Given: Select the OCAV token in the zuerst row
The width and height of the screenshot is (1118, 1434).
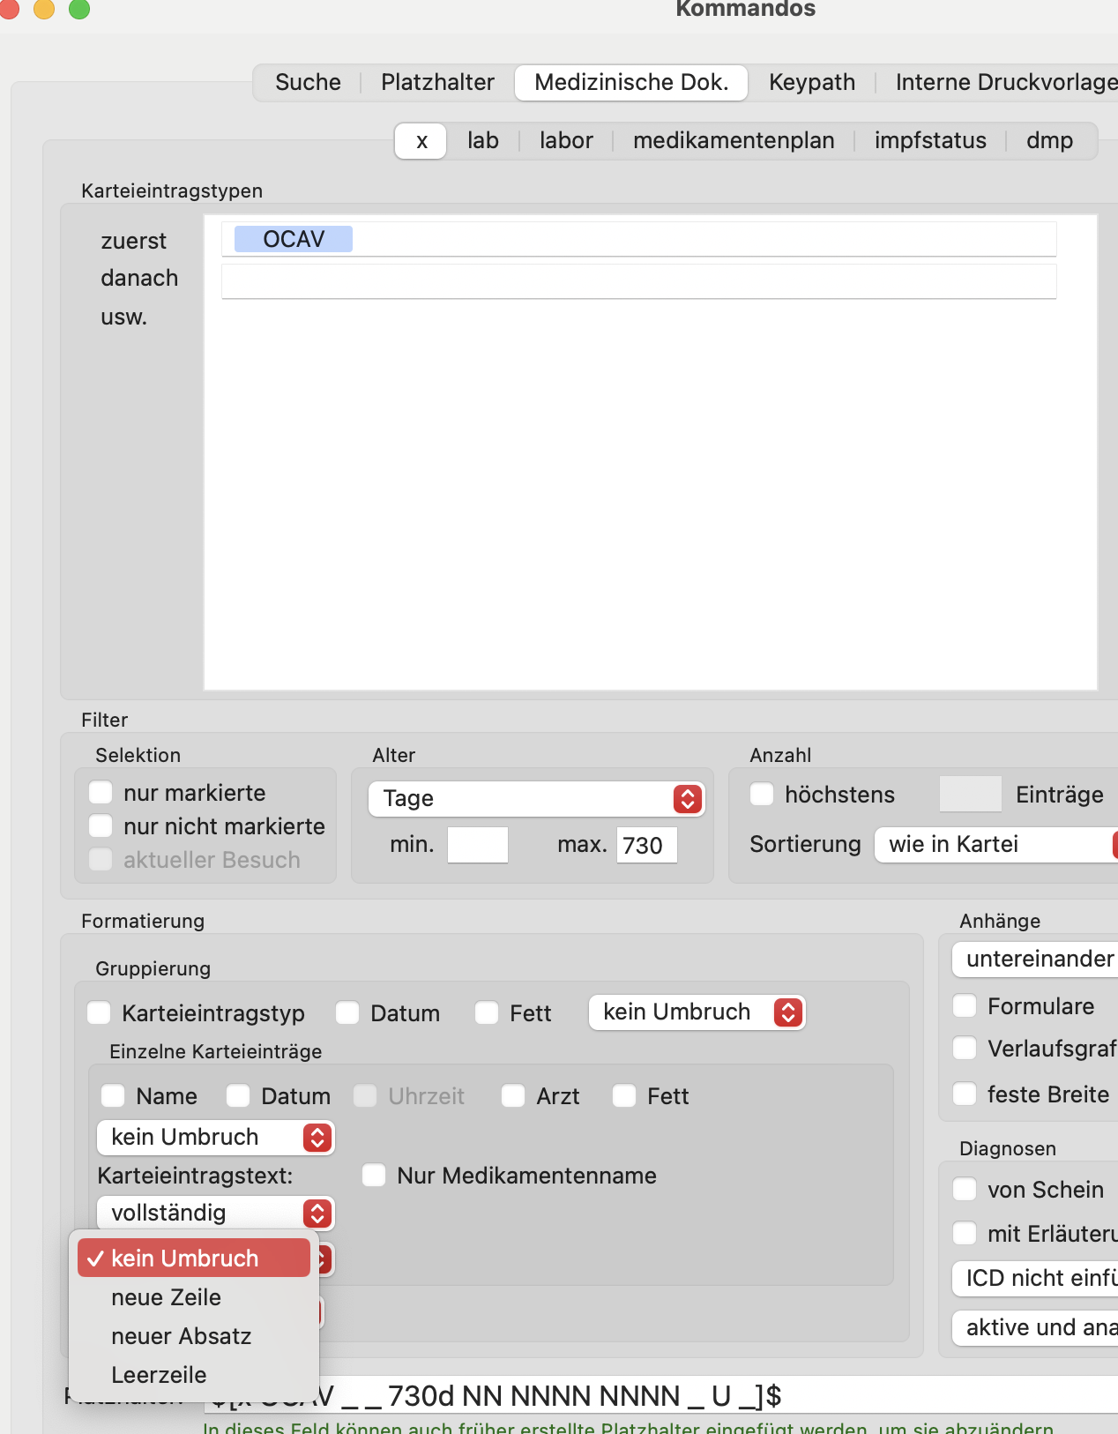Looking at the screenshot, I should tap(294, 239).
